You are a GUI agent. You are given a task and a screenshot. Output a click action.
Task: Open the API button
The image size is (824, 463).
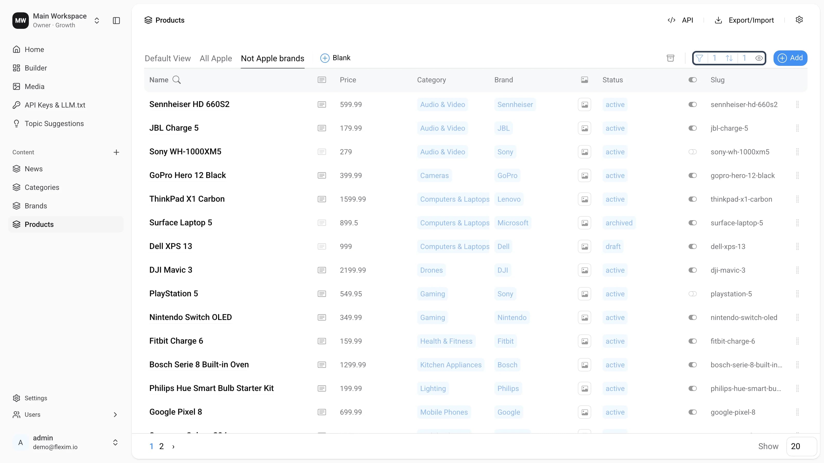point(680,20)
